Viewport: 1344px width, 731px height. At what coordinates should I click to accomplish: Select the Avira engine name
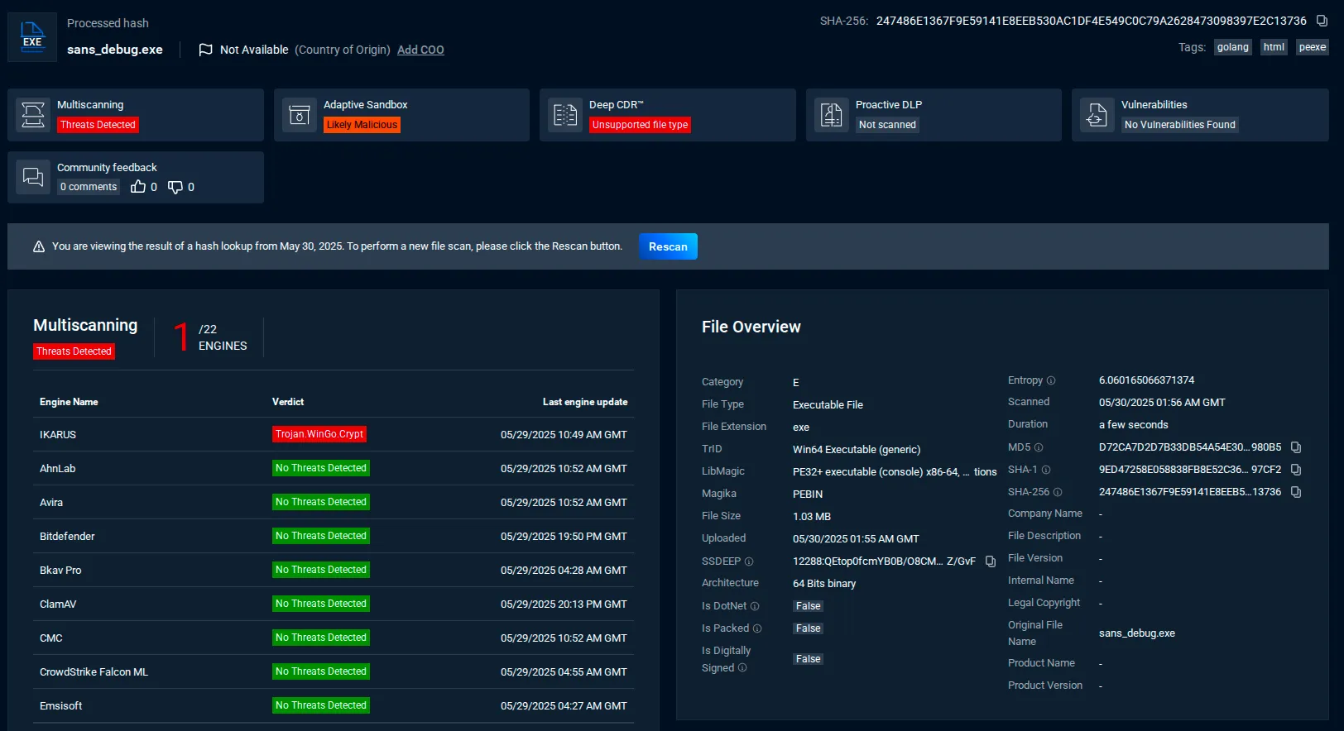[51, 503]
